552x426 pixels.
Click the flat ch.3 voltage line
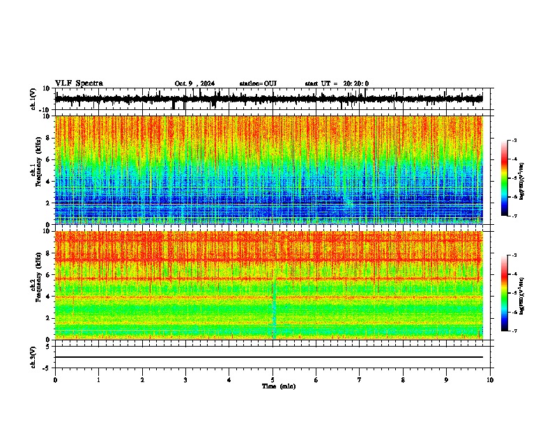(x=268, y=357)
